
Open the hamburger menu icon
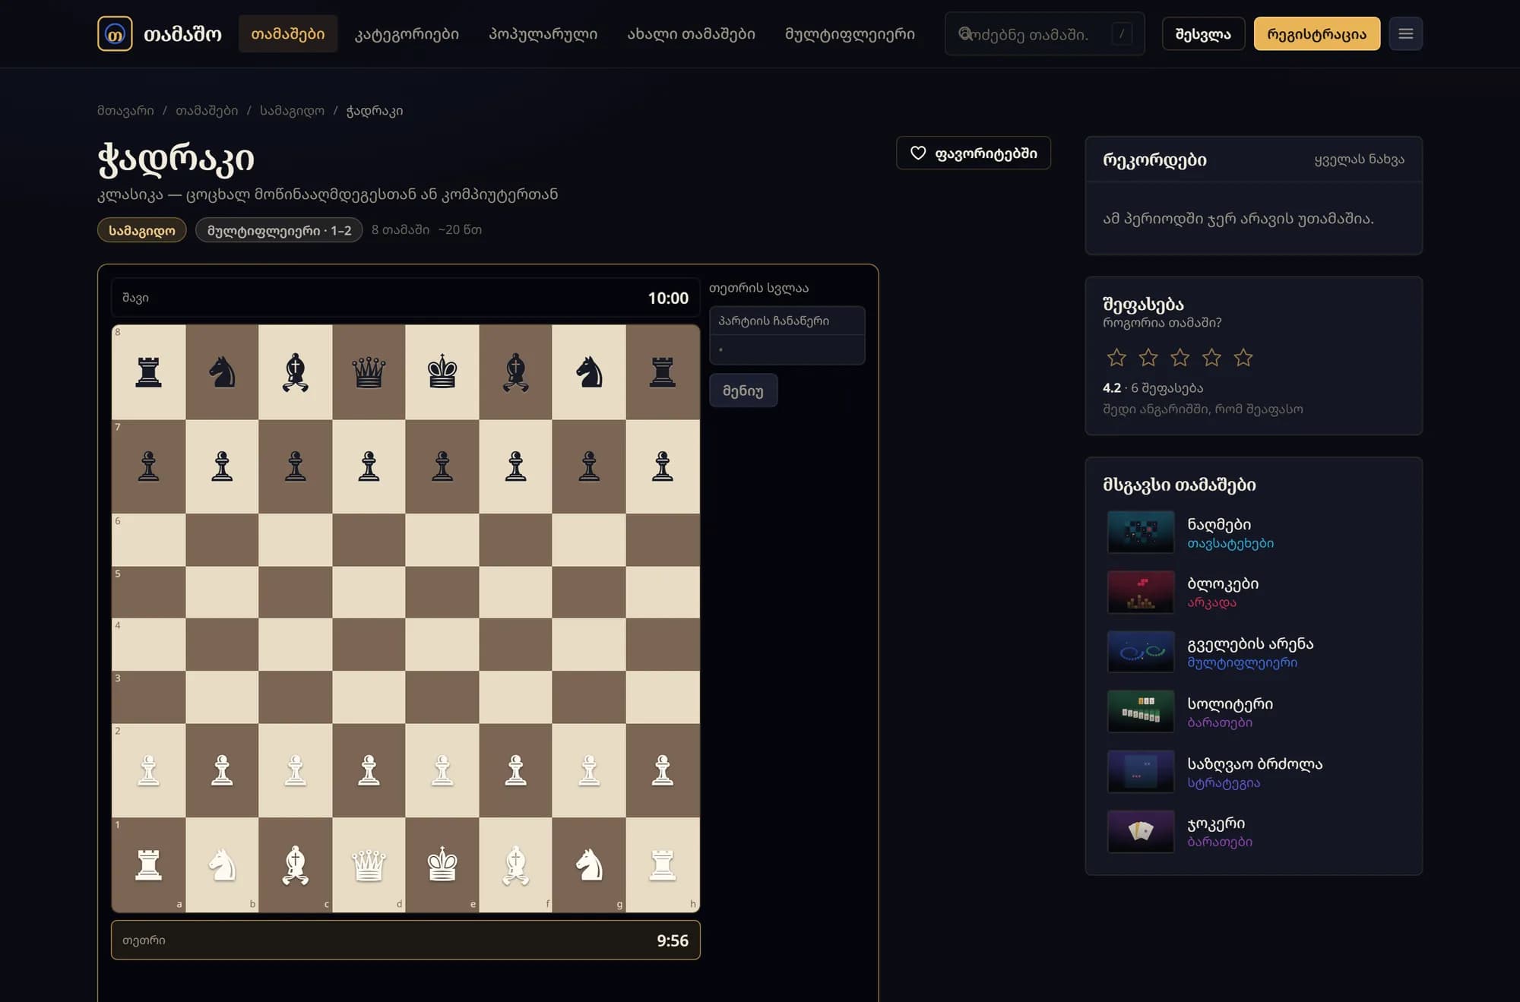pos(1405,34)
